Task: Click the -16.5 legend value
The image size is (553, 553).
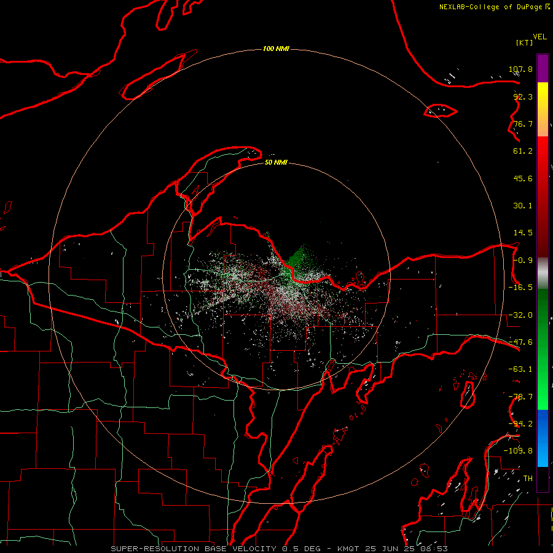Action: [x=520, y=288]
